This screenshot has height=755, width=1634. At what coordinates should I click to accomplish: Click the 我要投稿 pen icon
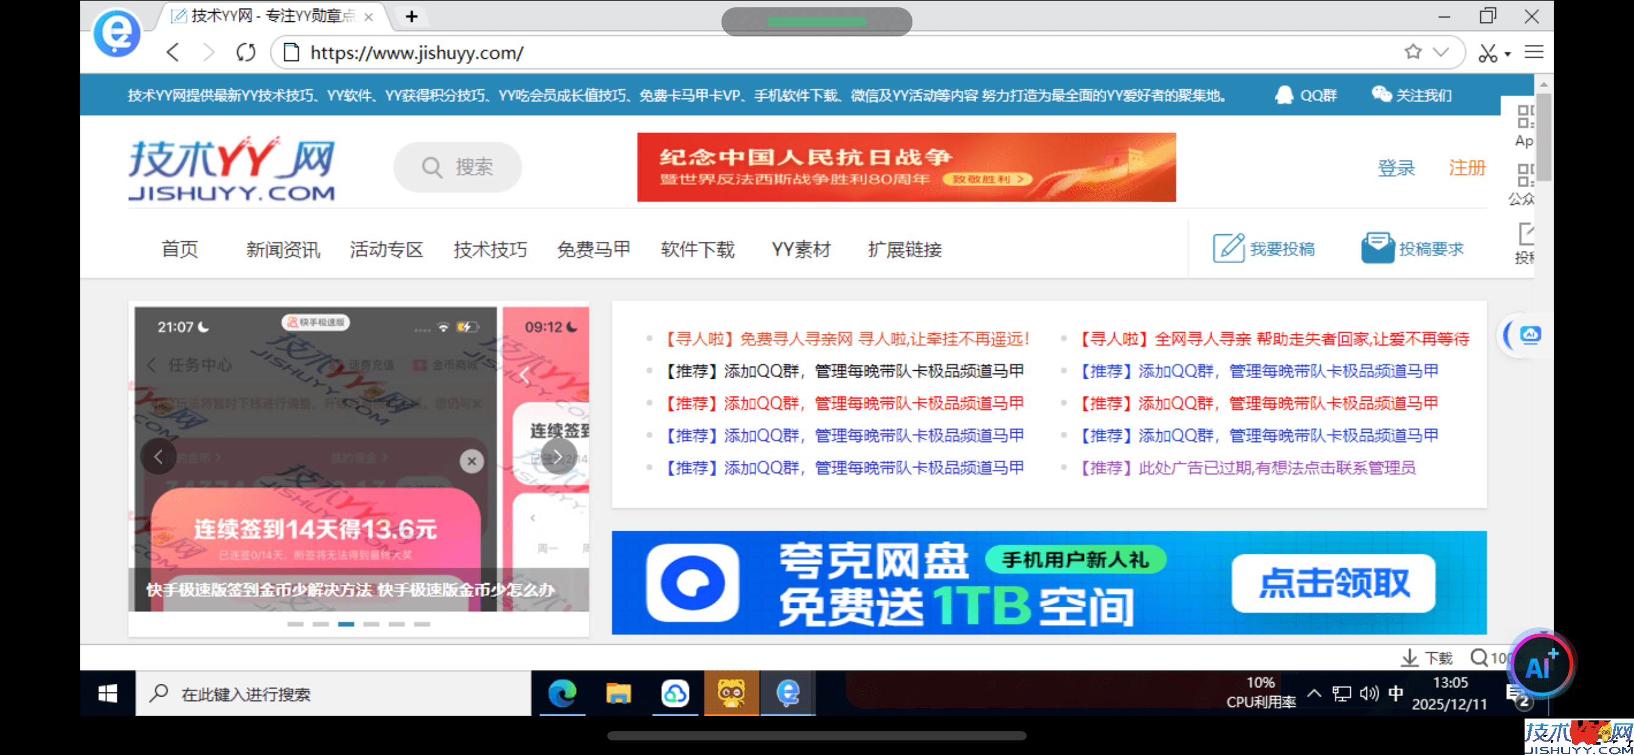pyautogui.click(x=1229, y=248)
